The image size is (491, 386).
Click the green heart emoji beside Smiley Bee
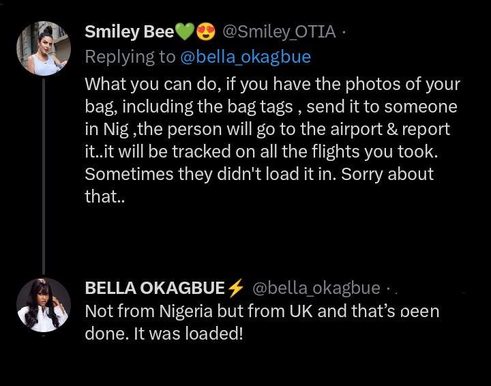(185, 31)
